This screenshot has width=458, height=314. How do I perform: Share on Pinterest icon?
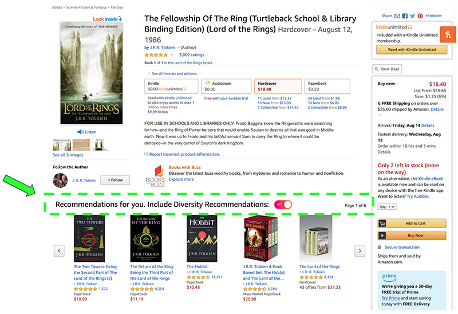420,16
